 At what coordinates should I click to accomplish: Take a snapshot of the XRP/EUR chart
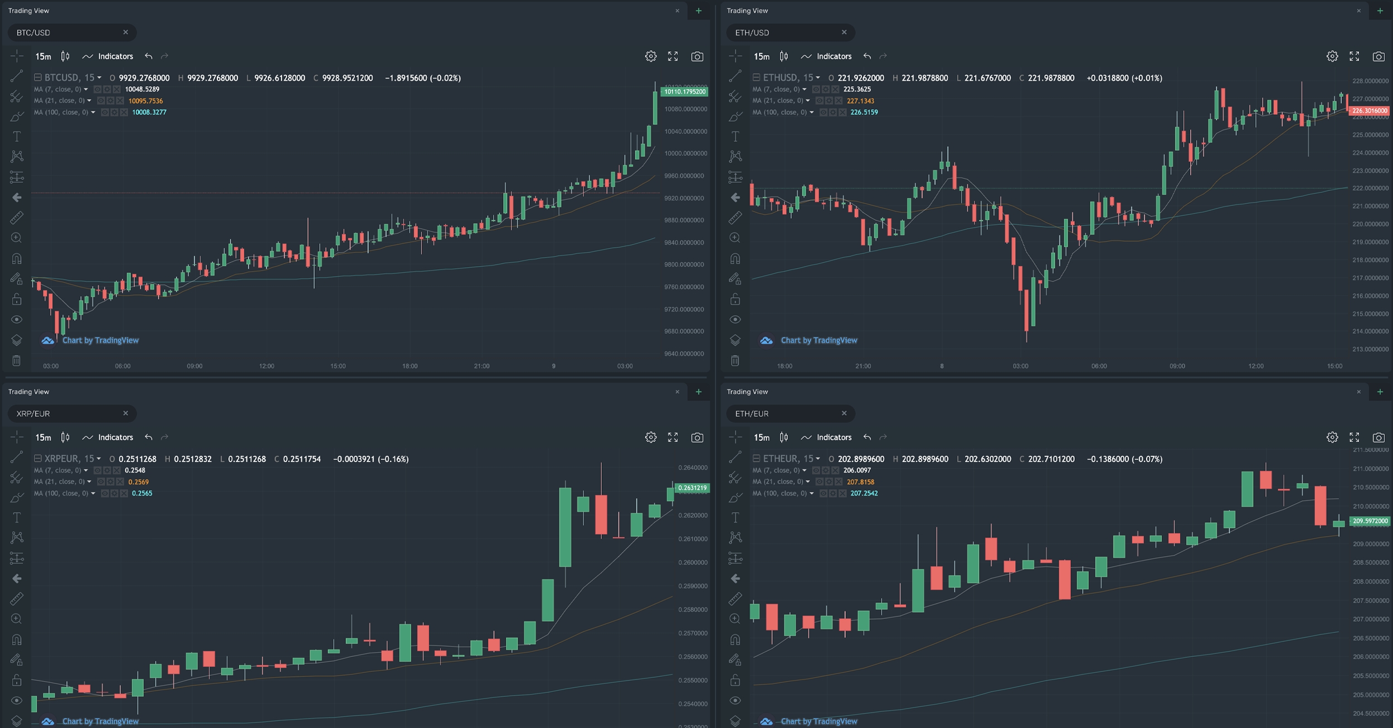tap(696, 437)
